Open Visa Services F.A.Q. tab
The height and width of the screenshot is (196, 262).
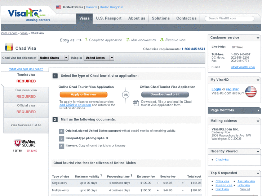point(26,125)
